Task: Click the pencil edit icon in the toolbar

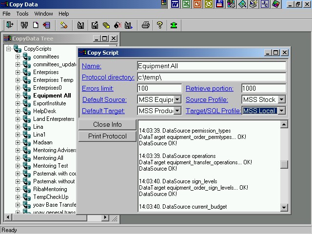Action: (x=64, y=25)
